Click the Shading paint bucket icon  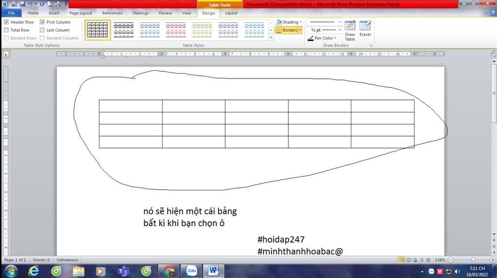(279, 22)
